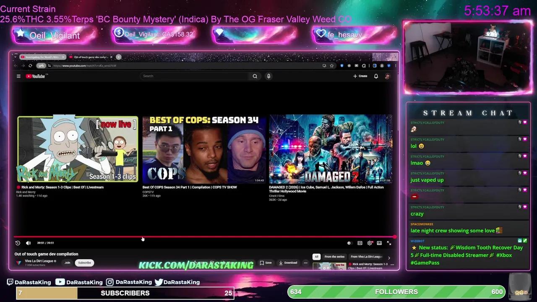Select the 'From Viva La Dirt League' chip
The image size is (537, 302).
[366, 257]
